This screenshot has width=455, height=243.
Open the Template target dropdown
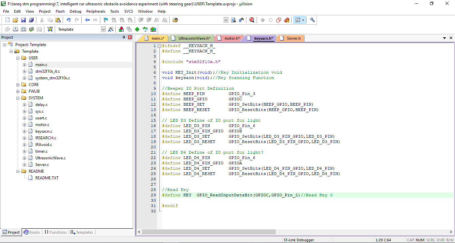[103, 29]
